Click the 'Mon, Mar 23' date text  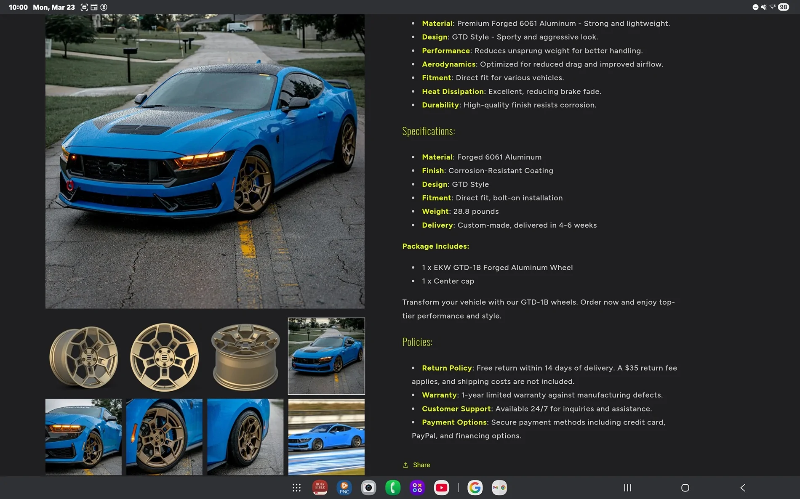(x=54, y=7)
